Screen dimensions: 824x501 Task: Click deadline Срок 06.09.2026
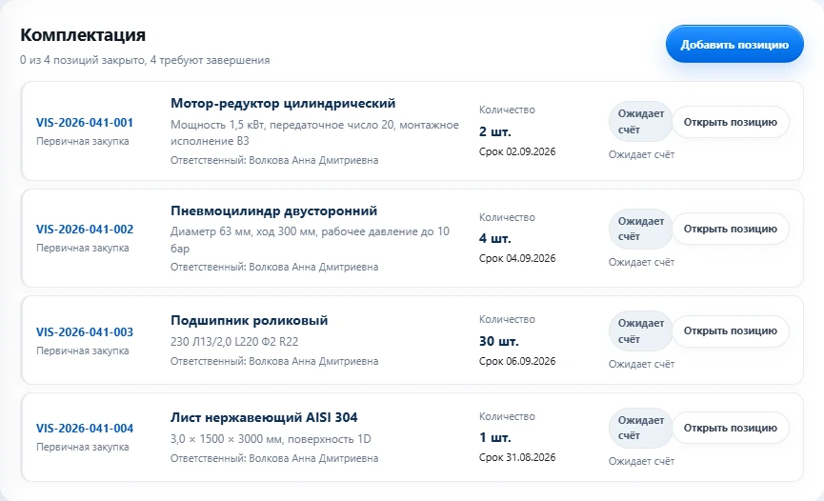[x=517, y=361]
